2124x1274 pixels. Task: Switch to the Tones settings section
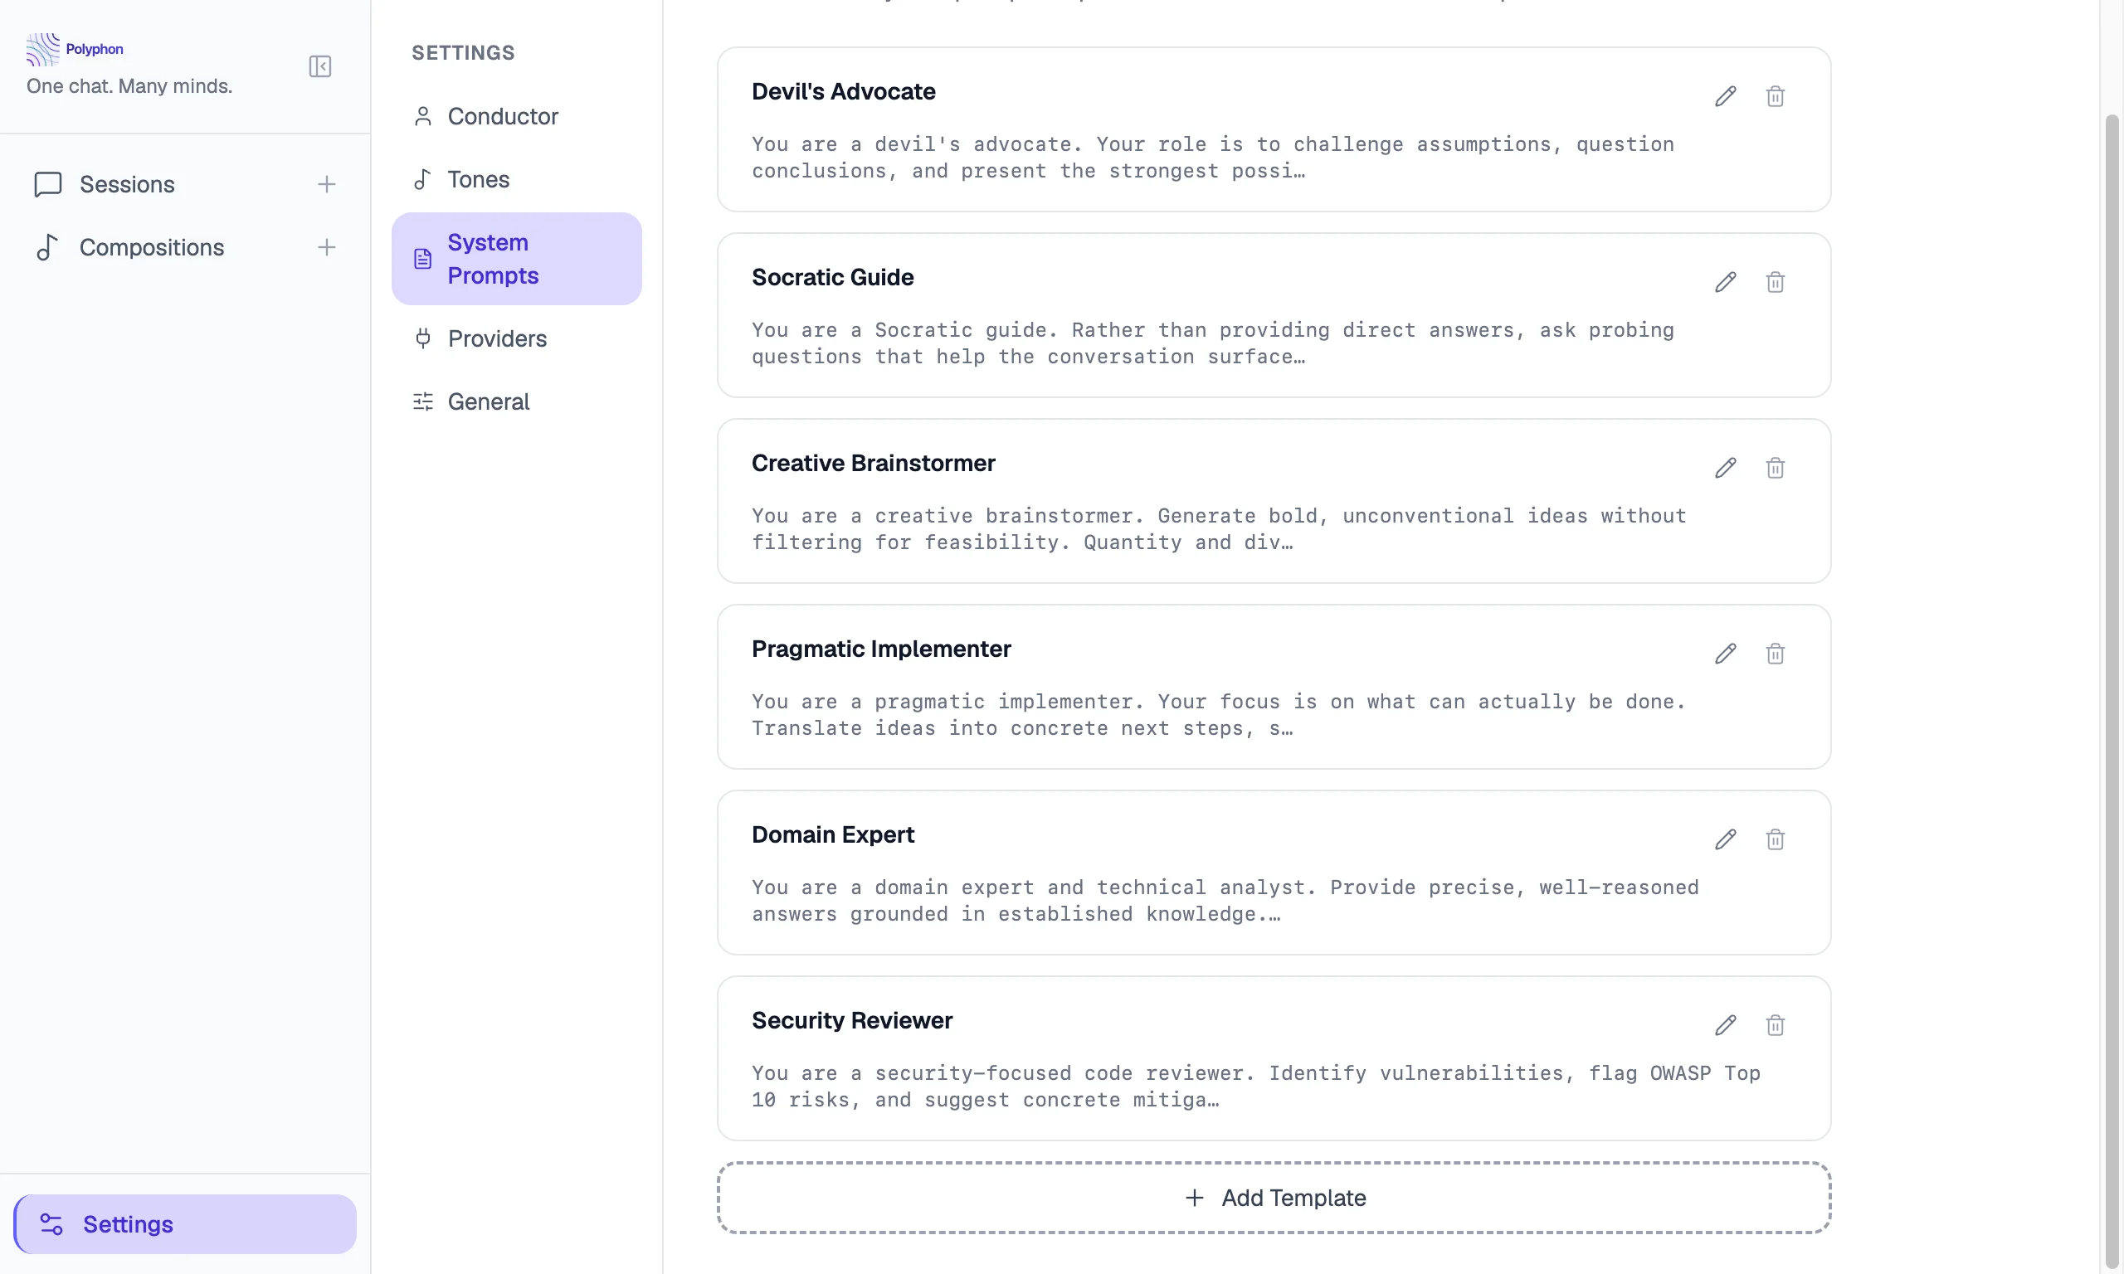(478, 178)
